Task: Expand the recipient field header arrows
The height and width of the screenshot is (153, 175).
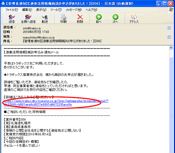Action: point(169,37)
